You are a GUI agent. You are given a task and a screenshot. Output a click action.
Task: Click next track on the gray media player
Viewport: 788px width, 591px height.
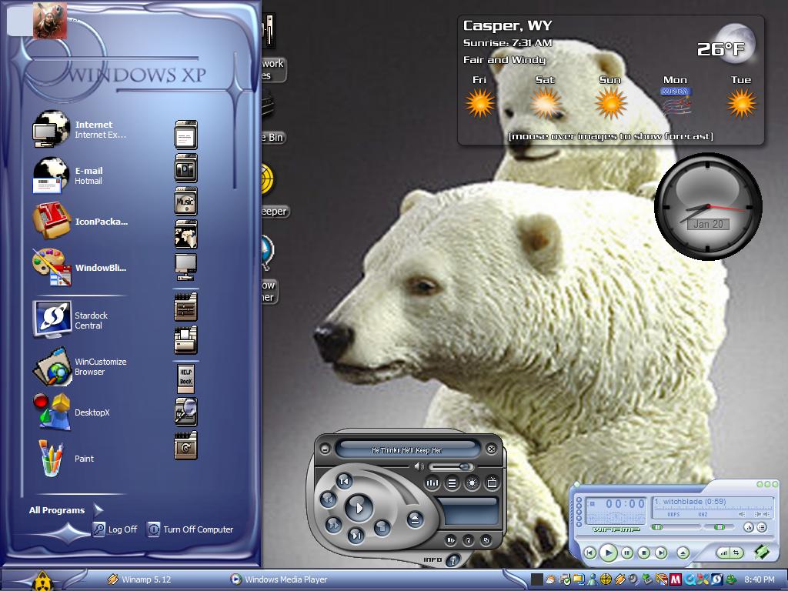tap(356, 536)
